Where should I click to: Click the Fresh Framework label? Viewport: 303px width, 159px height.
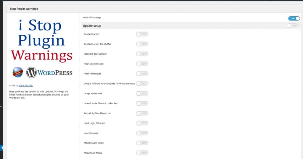click(92, 74)
